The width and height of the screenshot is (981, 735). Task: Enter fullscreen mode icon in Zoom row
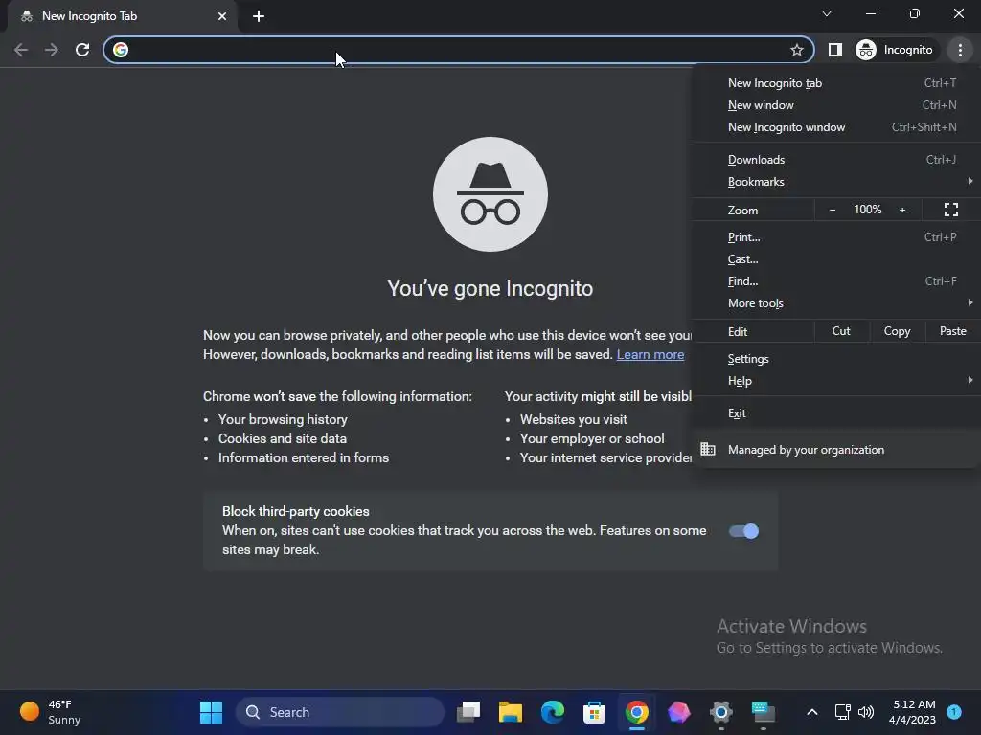coord(951,210)
